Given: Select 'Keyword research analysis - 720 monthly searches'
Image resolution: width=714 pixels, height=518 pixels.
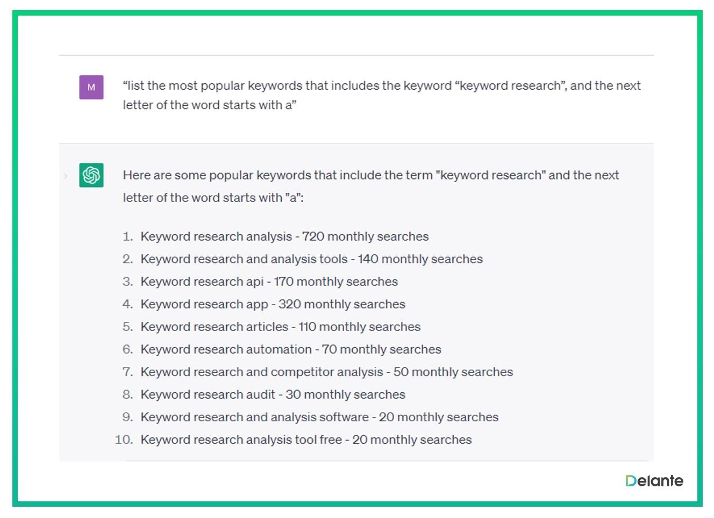Looking at the screenshot, I should point(284,236).
